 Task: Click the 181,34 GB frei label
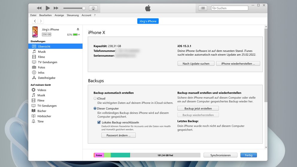coord(165,155)
